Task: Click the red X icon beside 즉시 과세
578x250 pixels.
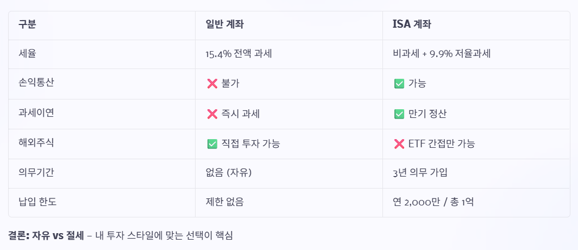Action: coord(212,114)
